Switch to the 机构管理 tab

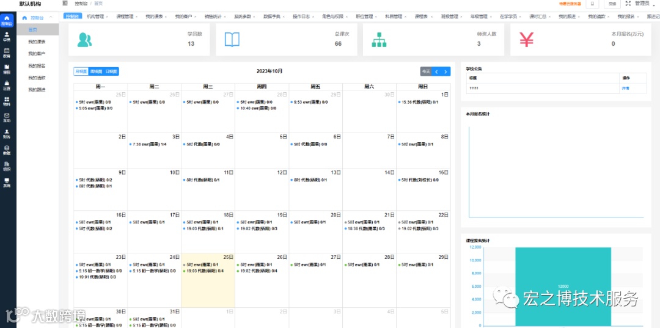pyautogui.click(x=95, y=16)
